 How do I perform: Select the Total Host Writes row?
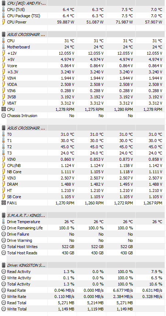[83, 247]
